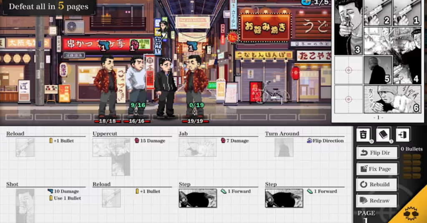
Task: Open the deck book icon
Action: click(383, 134)
